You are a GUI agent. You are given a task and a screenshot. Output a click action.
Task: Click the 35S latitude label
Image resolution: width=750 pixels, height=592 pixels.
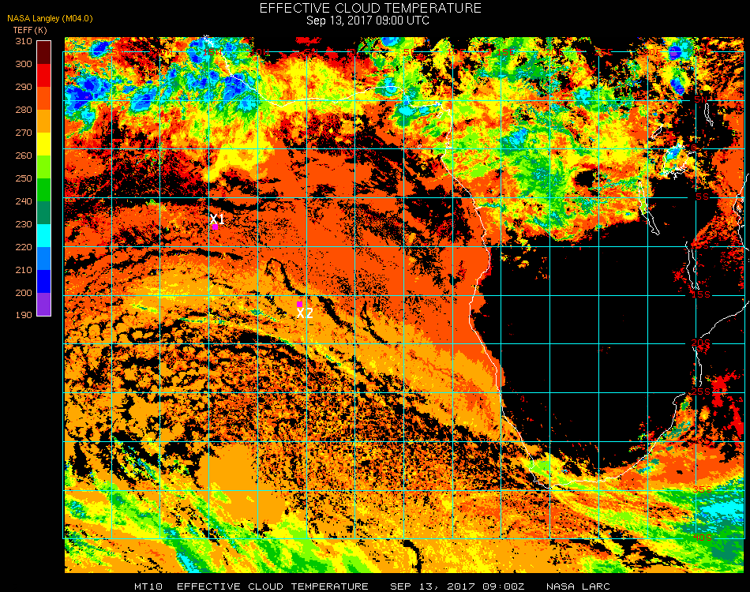point(702,489)
